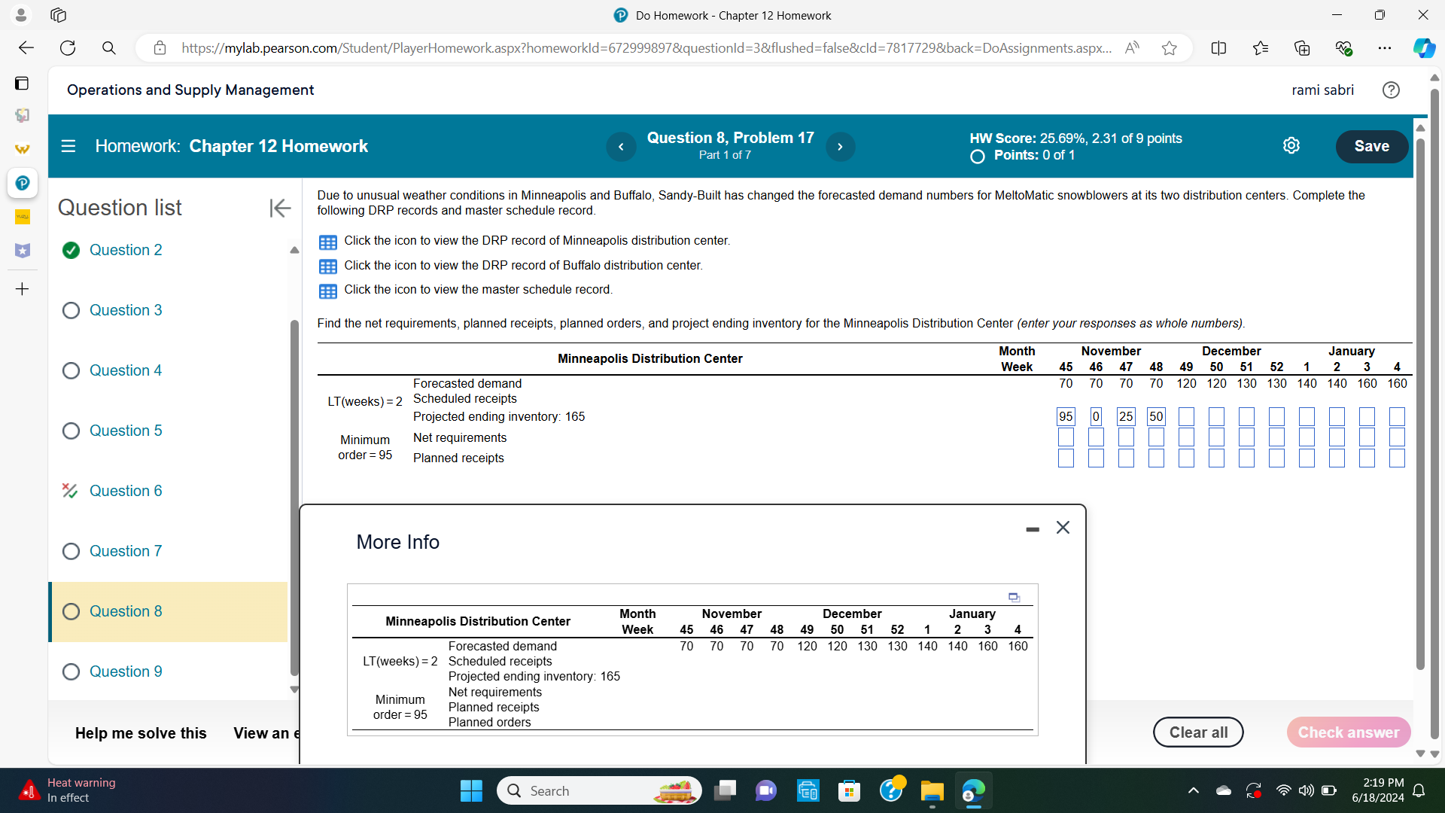The width and height of the screenshot is (1445, 813).
Task: Click the icon to view Minneapolis DRP record
Action: (x=327, y=242)
